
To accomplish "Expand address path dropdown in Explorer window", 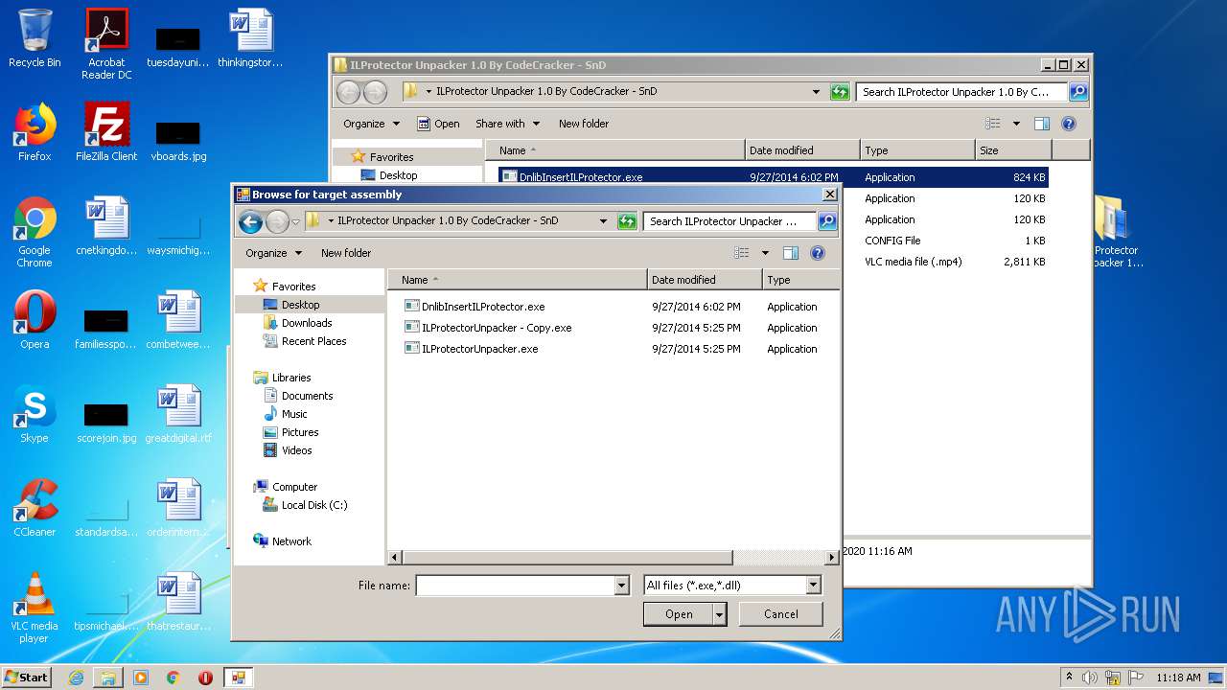I will click(x=816, y=92).
